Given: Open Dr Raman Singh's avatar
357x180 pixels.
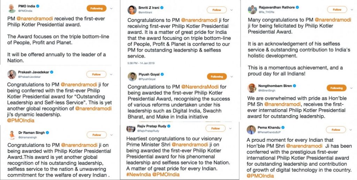Looking at the screenshot, I should pos(12,134).
